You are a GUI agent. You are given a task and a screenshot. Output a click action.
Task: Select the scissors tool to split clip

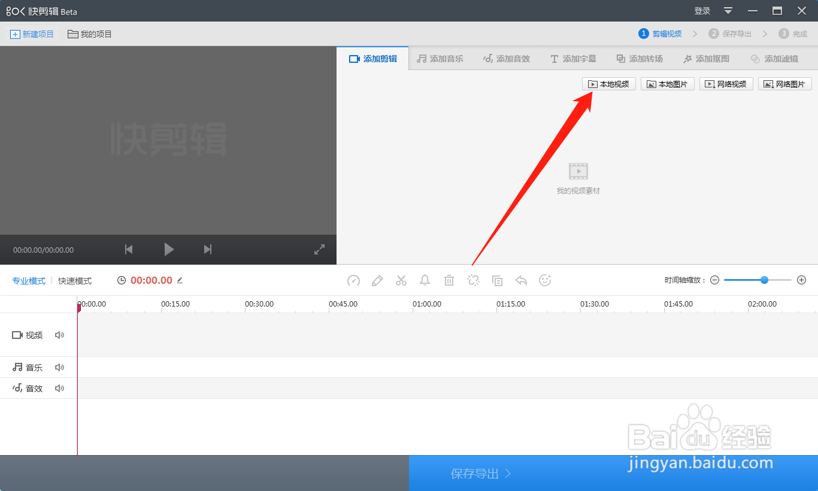click(x=401, y=280)
